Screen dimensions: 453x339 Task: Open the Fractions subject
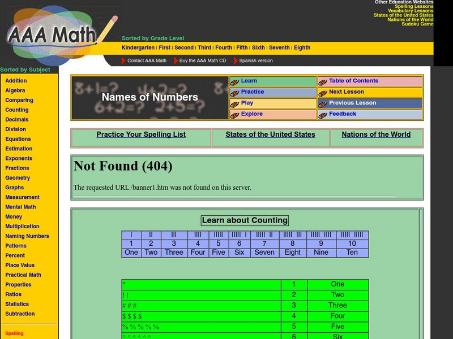(x=17, y=168)
